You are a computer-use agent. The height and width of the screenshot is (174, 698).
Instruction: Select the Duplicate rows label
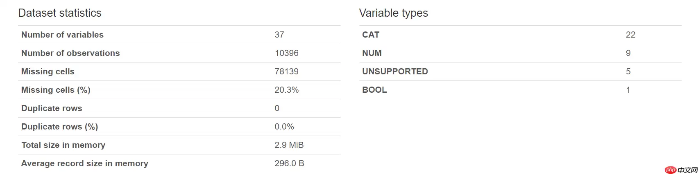(x=52, y=108)
